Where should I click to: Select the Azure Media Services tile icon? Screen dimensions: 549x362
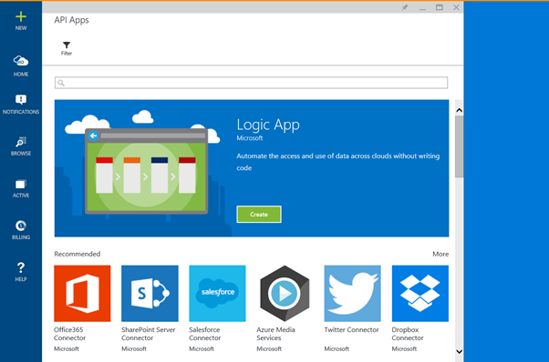285,293
